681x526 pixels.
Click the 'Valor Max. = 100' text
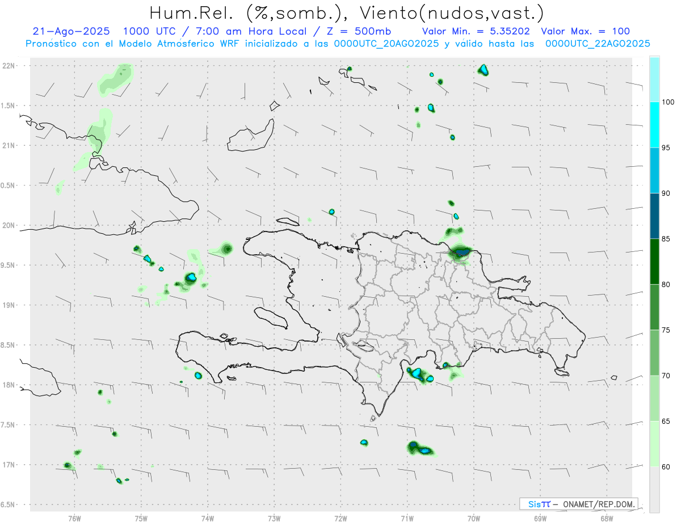(585, 32)
